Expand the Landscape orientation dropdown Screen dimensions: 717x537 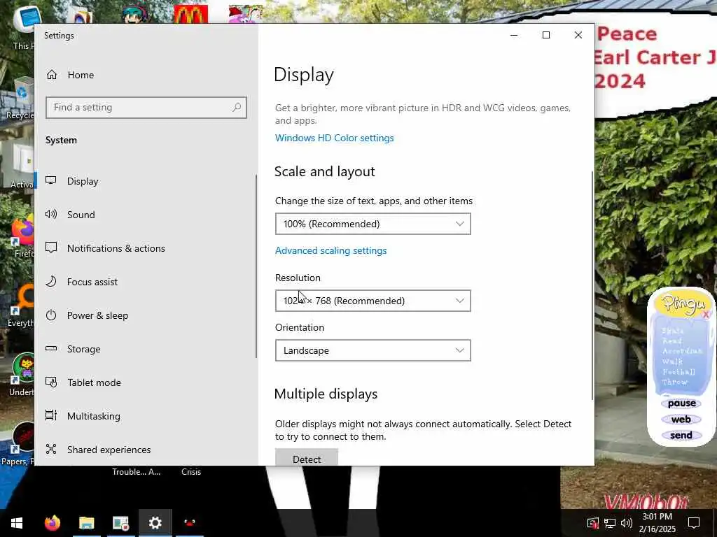tap(373, 350)
